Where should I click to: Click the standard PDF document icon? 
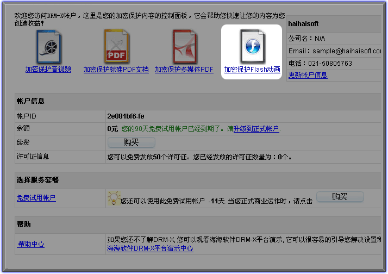[116, 47]
